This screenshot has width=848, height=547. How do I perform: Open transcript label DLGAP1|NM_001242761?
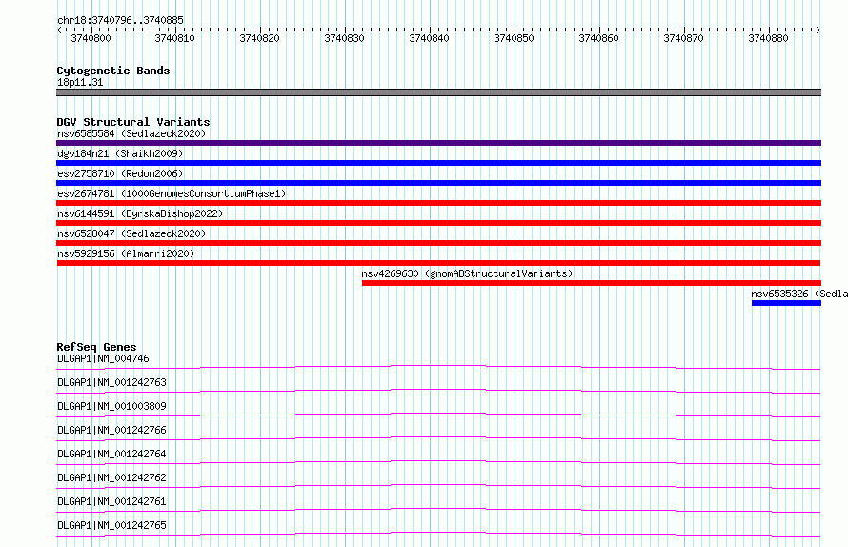111,501
